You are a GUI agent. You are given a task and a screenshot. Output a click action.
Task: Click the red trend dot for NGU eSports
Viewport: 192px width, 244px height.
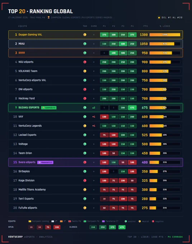click(x=85, y=62)
